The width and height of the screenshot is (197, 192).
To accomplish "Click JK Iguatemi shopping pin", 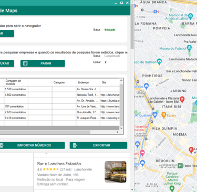I will 155,115.
